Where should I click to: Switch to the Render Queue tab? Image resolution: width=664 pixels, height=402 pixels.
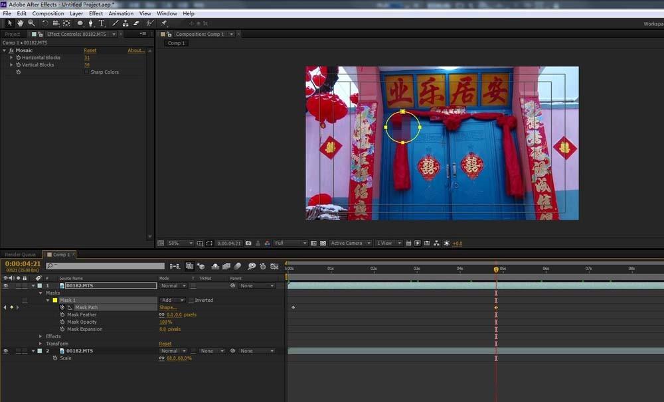[x=21, y=255]
